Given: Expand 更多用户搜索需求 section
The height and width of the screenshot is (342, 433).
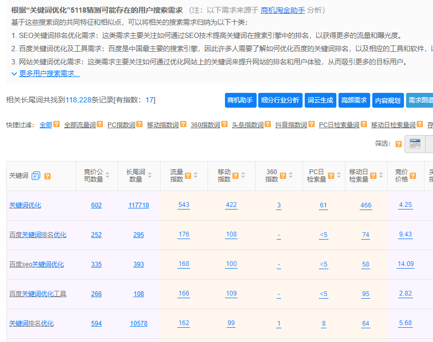Looking at the screenshot, I should coord(48,73).
